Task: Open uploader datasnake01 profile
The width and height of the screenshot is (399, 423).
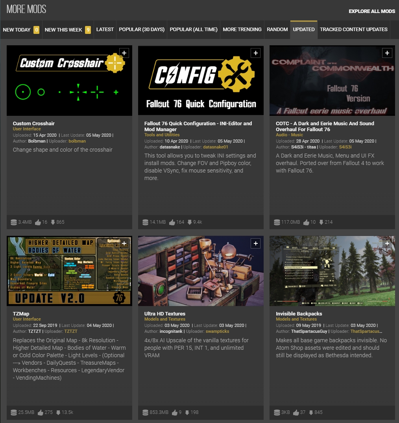Action: pyautogui.click(x=215, y=147)
